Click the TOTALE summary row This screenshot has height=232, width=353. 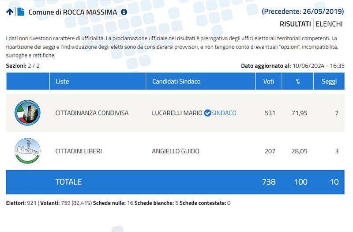click(68, 182)
